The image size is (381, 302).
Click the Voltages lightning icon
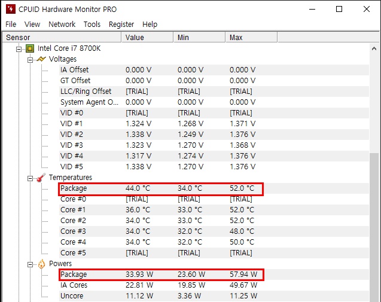point(41,59)
